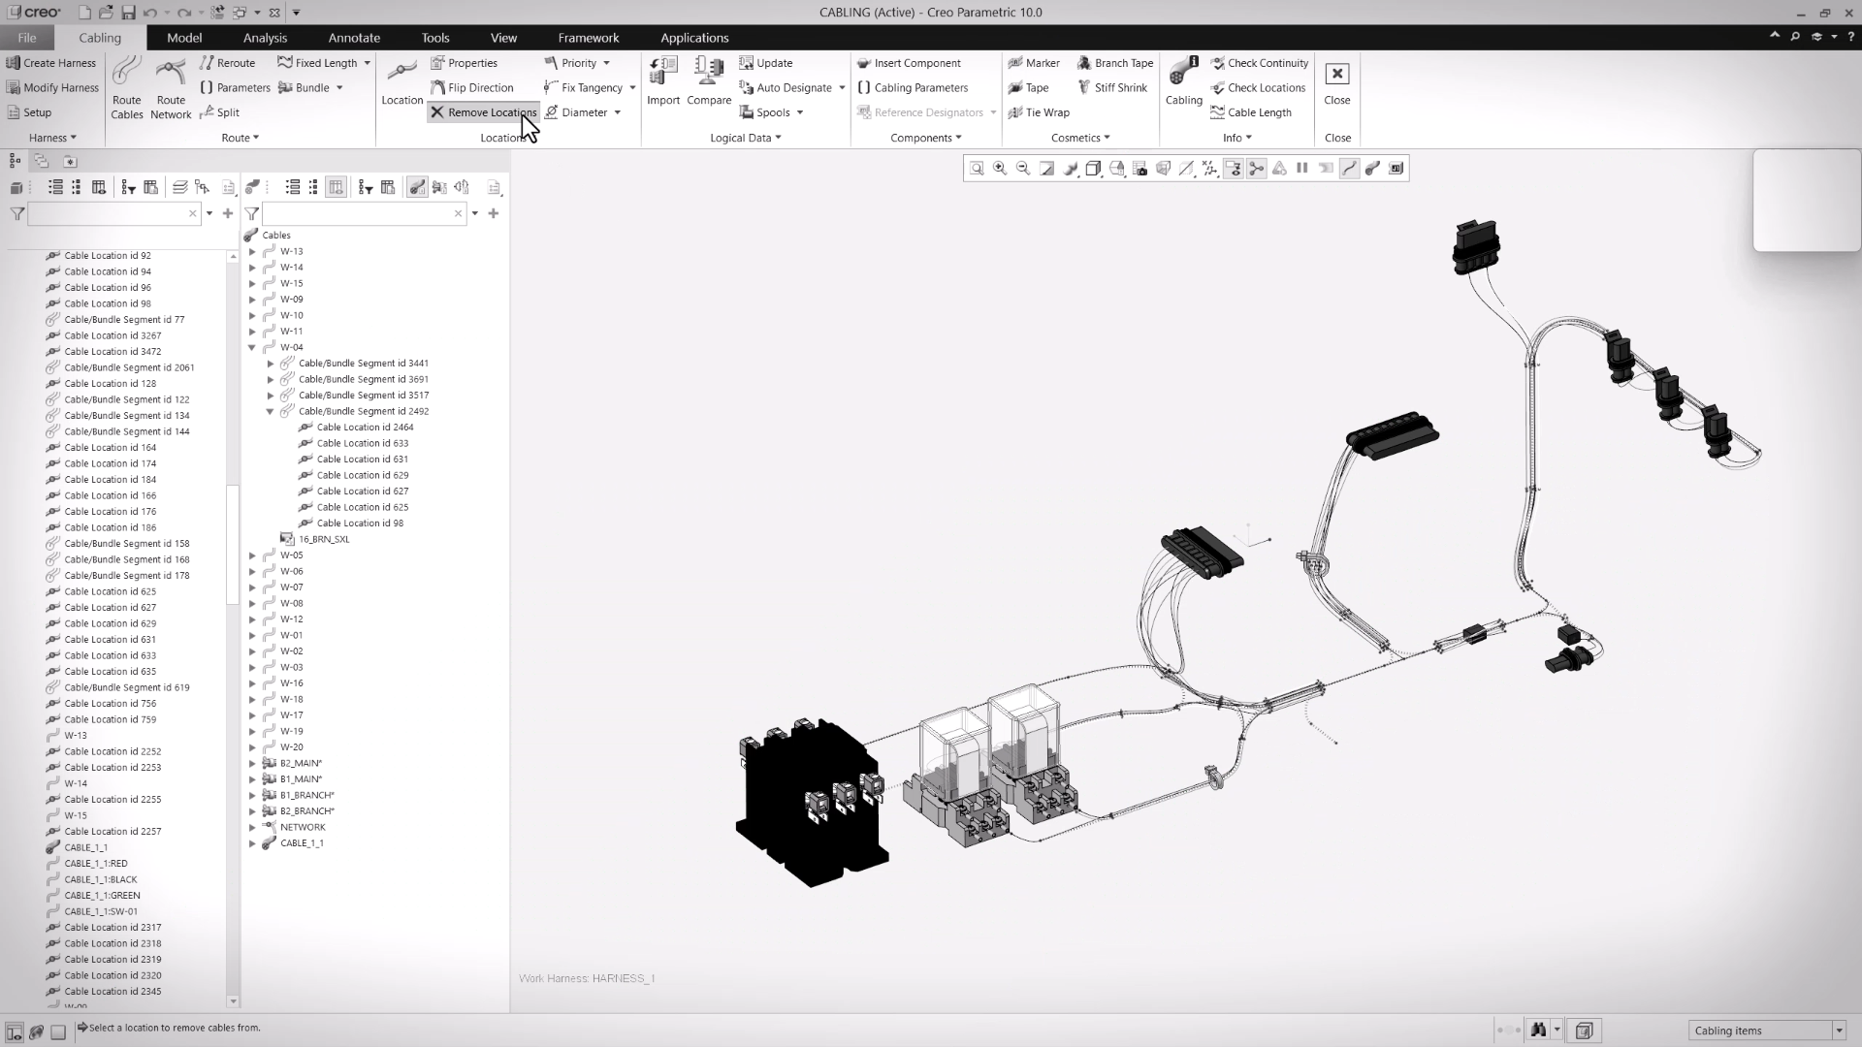Click the Stiff Shrink tool
The height and width of the screenshot is (1047, 1862).
(x=1112, y=87)
